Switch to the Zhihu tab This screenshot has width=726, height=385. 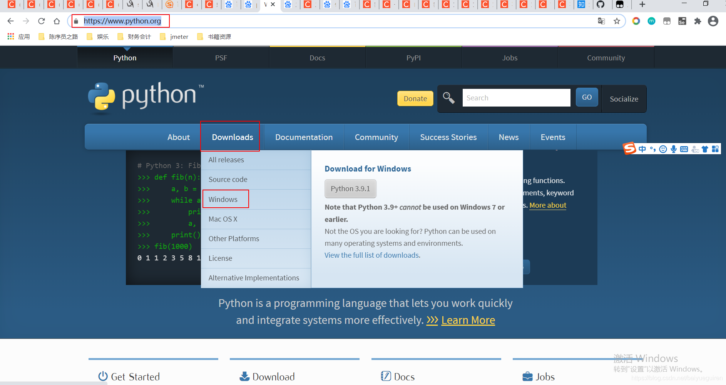tap(581, 5)
